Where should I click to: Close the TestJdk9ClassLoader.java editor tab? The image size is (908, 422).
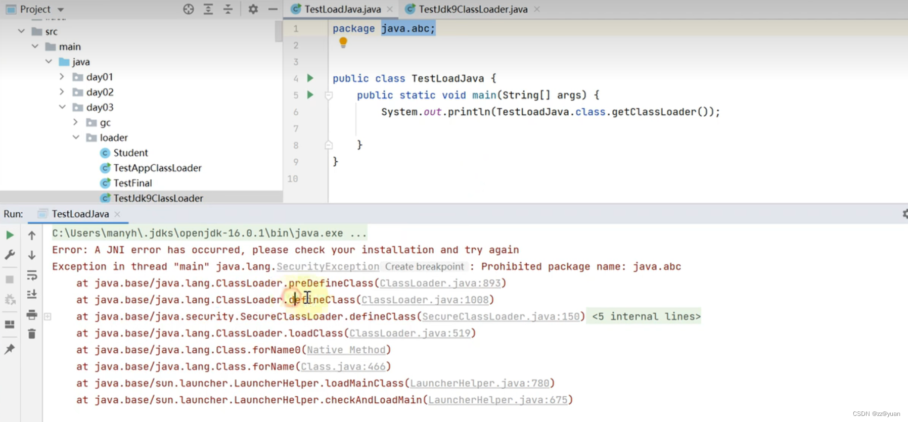coord(537,9)
